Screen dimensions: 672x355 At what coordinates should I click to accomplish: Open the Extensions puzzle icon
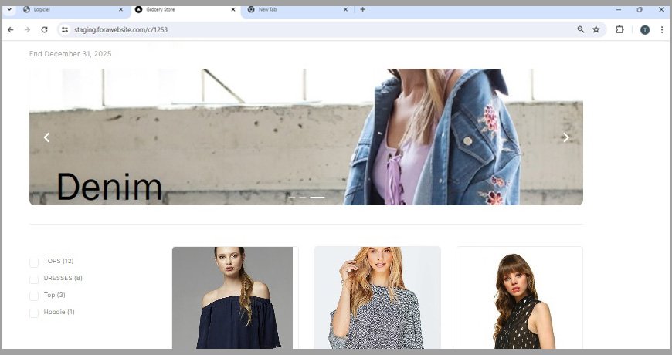click(619, 29)
